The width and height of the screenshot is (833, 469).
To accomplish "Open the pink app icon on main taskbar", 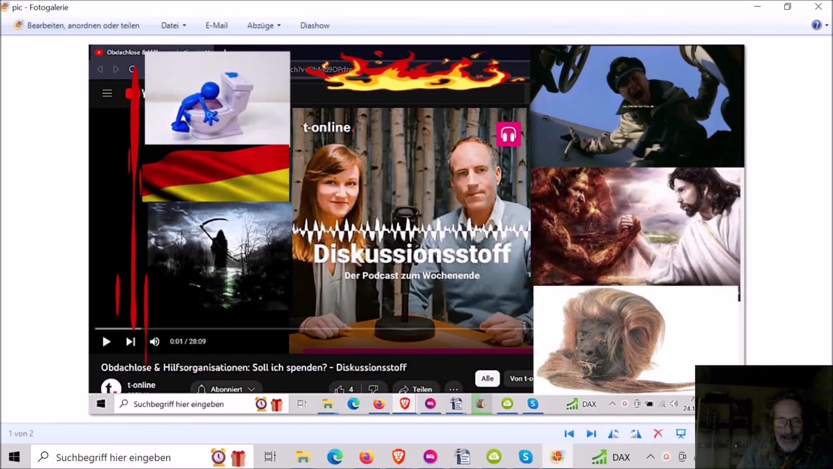I will click(430, 457).
